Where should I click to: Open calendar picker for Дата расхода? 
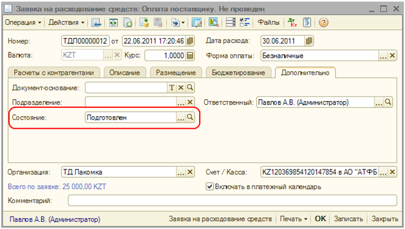coord(309,41)
